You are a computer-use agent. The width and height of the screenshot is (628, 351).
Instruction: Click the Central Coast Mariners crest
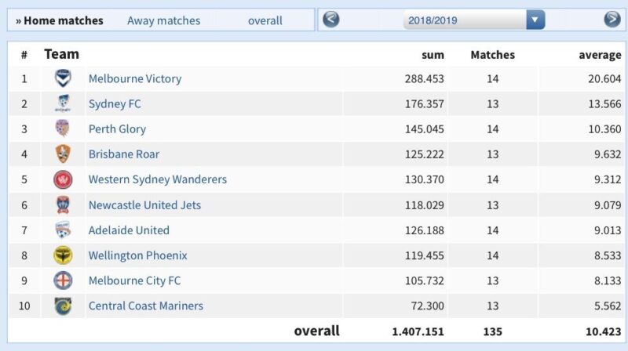pyautogui.click(x=63, y=306)
